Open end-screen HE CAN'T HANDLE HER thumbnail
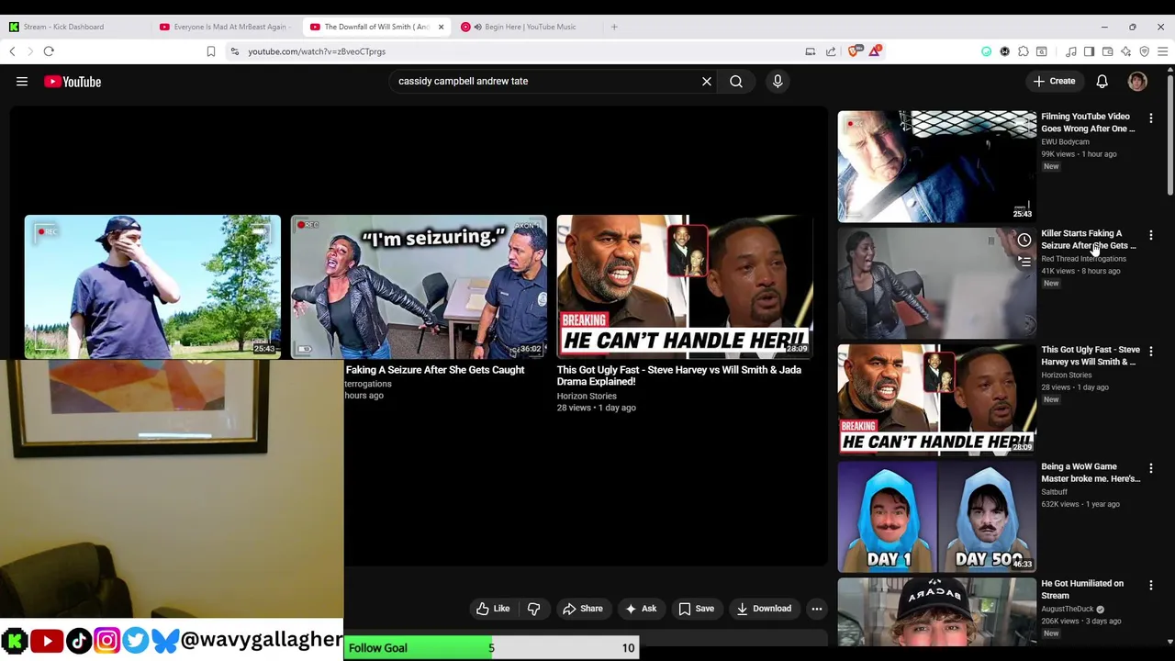This screenshot has width=1175, height=661. click(x=685, y=286)
